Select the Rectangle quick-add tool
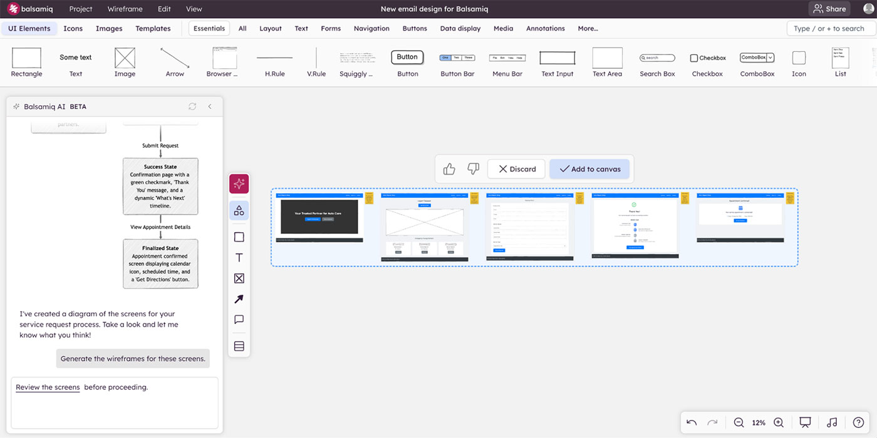Screen dimensions: 877x438 [239, 237]
